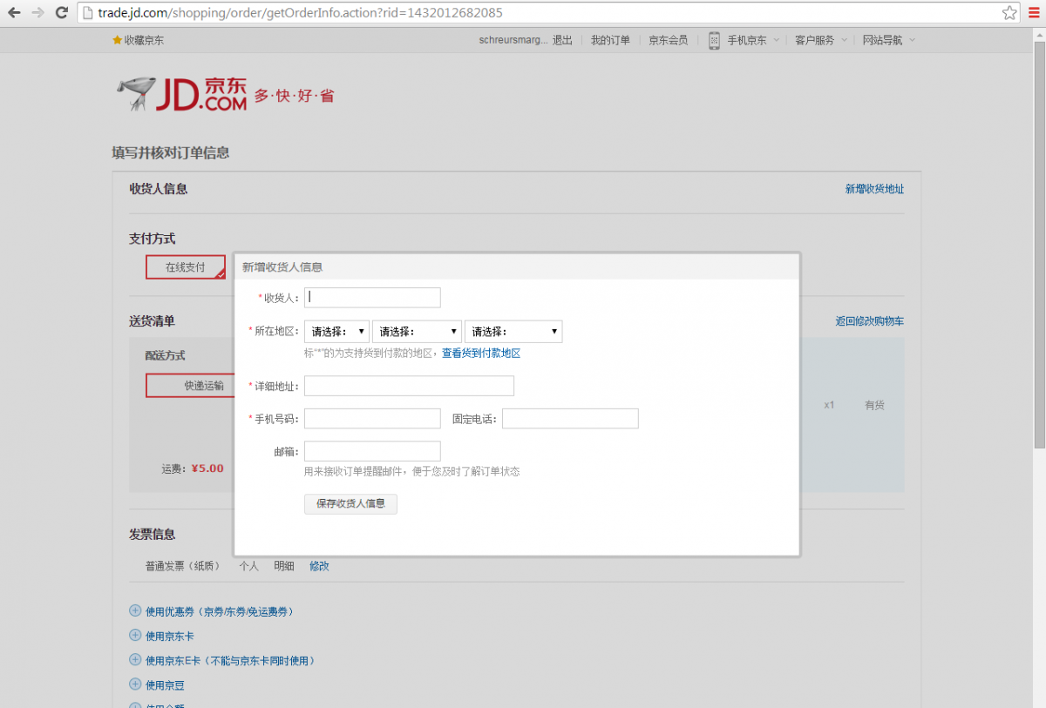This screenshot has height=708, width=1046.
Task: Click 返回修改购物车 link
Action: click(x=869, y=321)
